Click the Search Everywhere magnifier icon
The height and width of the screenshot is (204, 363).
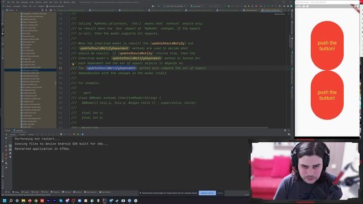pos(284,6)
